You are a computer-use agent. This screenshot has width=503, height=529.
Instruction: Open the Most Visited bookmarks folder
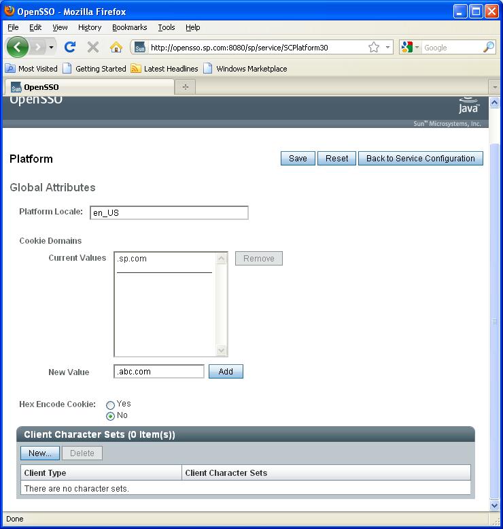(31, 69)
